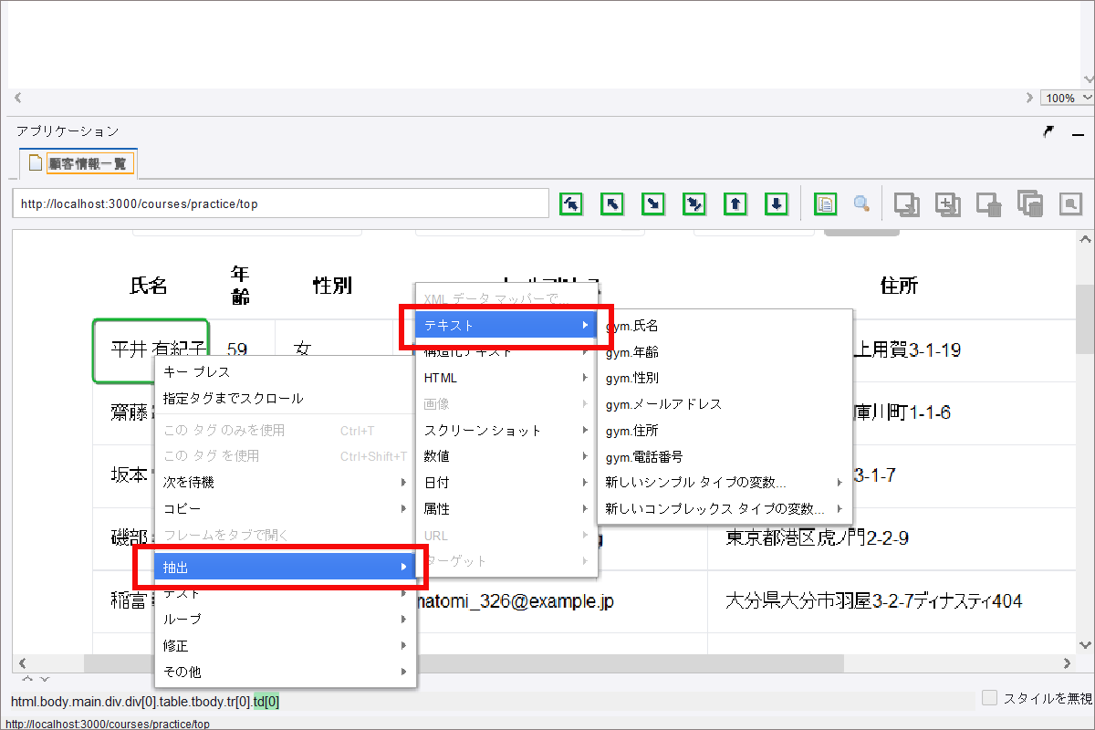Image resolution: width=1095 pixels, height=730 pixels.
Task: Click the grey window-with-magnifier icon
Action: [1069, 203]
